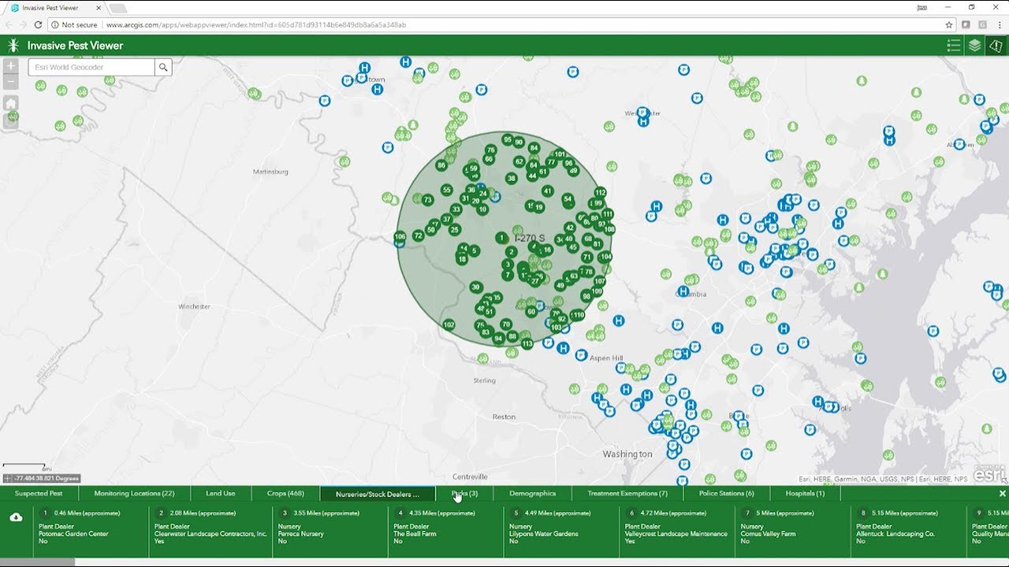This screenshot has width=1009, height=567.
Task: Click map marker number 30
Action: [x=475, y=287]
